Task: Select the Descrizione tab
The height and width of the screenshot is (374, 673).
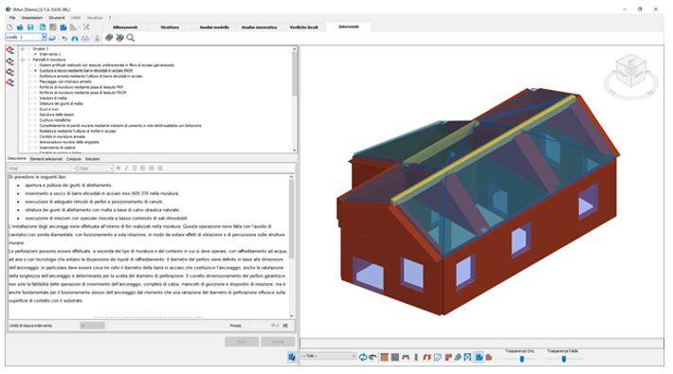Action: (17, 159)
